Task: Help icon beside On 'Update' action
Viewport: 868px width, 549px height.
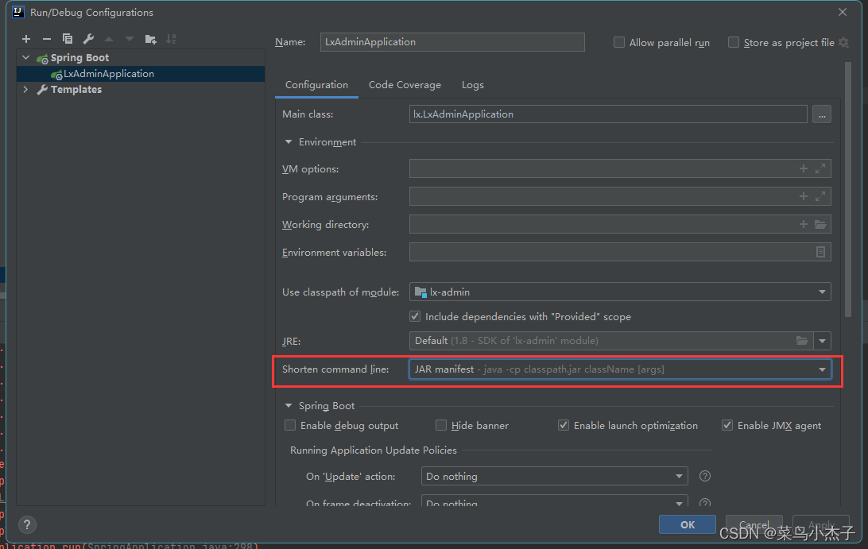Action: 705,476
